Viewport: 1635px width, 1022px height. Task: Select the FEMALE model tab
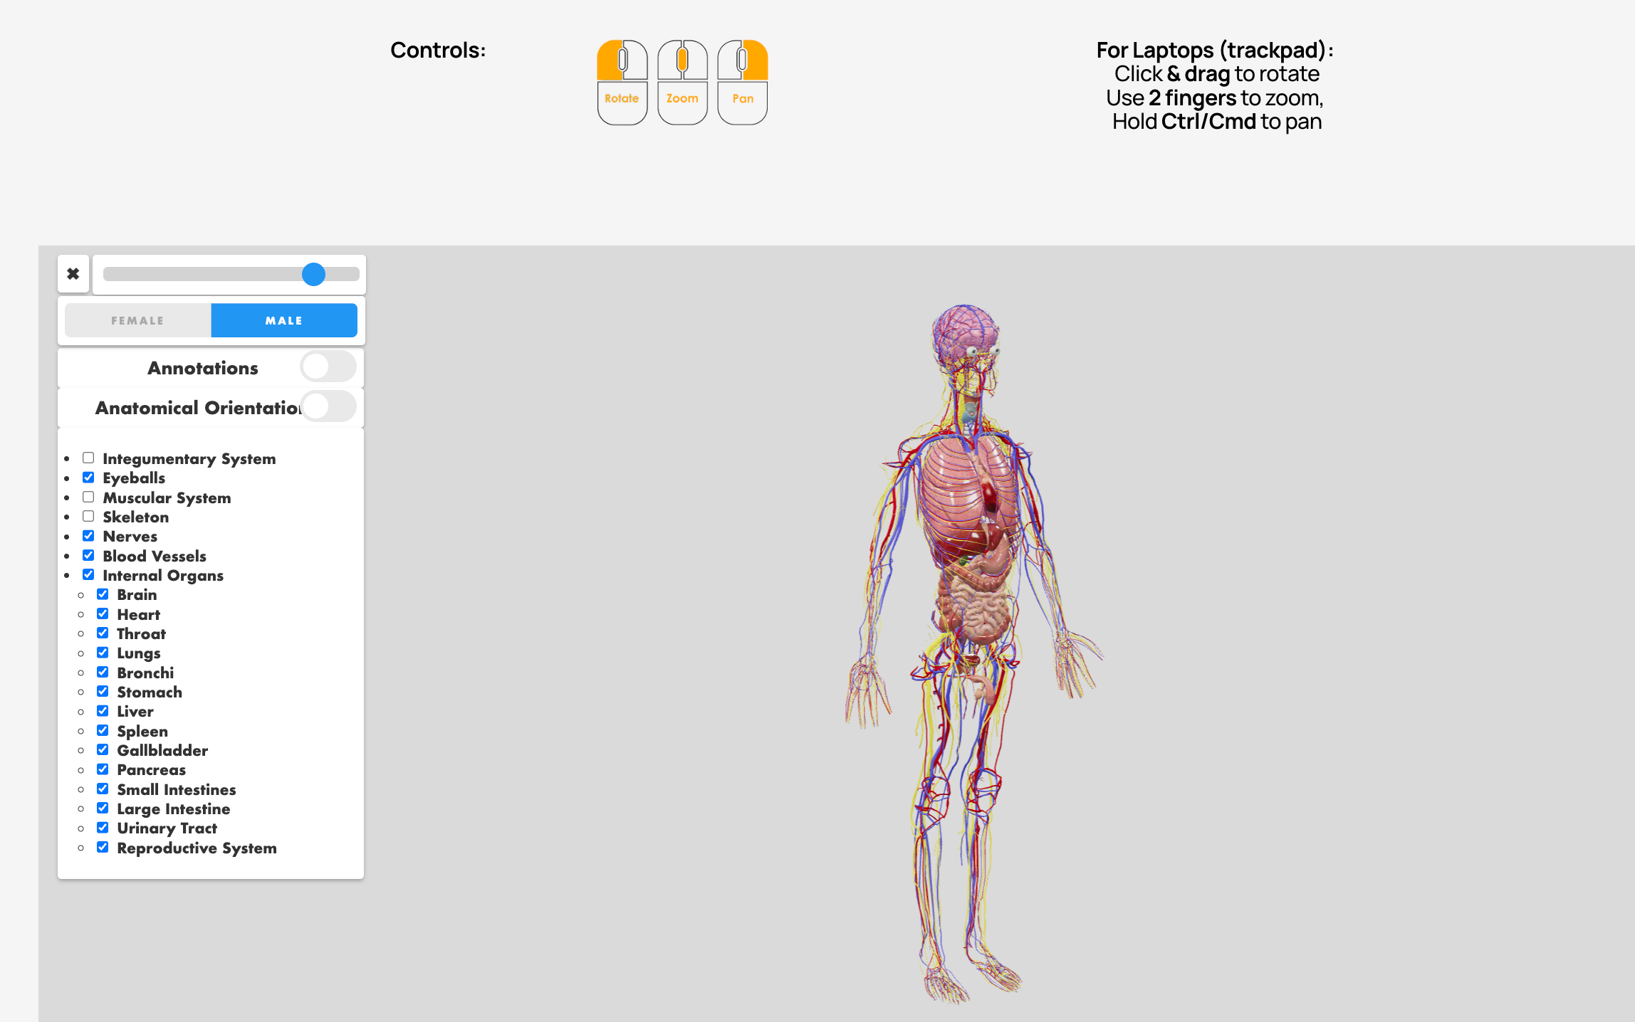[137, 320]
